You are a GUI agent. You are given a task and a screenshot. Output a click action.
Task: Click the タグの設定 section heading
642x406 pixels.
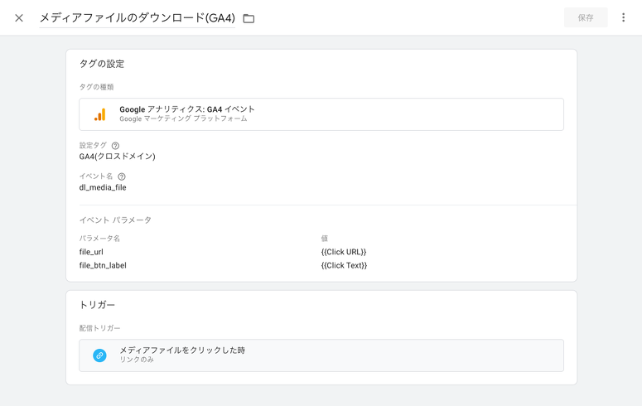coord(102,64)
